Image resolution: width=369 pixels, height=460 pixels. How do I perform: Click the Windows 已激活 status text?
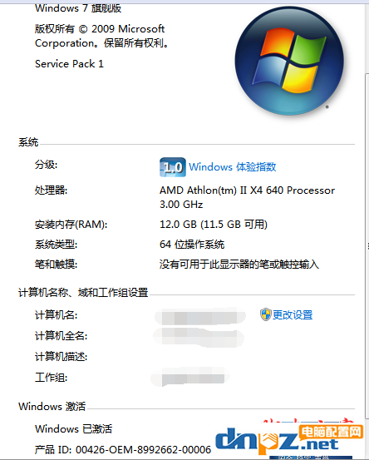pyautogui.click(x=73, y=429)
